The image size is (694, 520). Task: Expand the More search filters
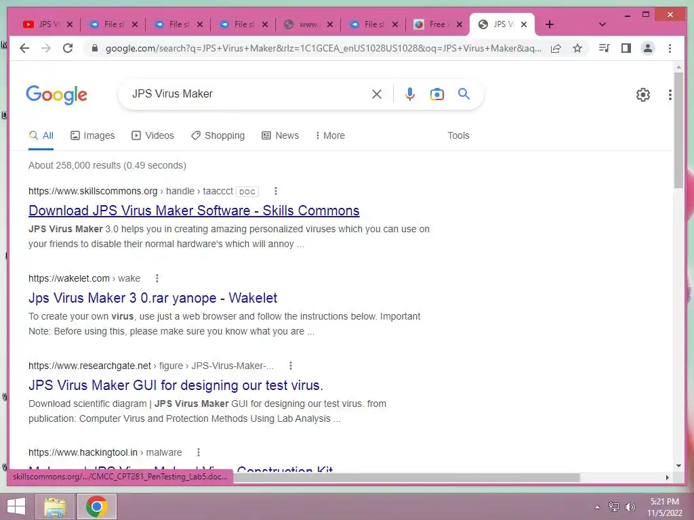coord(330,135)
